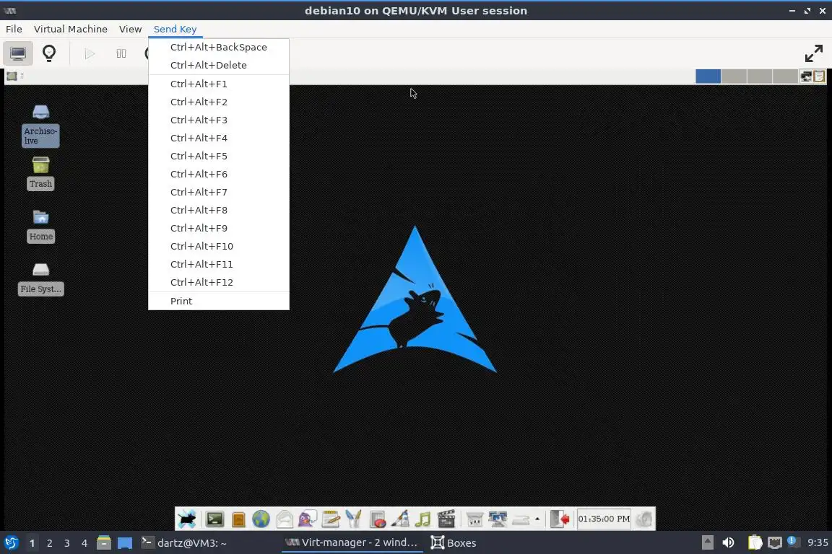This screenshot has width=832, height=554.
Task: Select active blue workspace in guest pager
Action: tap(708, 76)
